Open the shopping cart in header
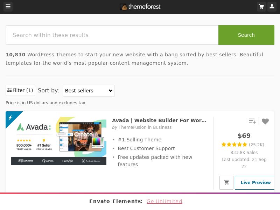Viewport: 280px width, 210px height. point(261,7)
